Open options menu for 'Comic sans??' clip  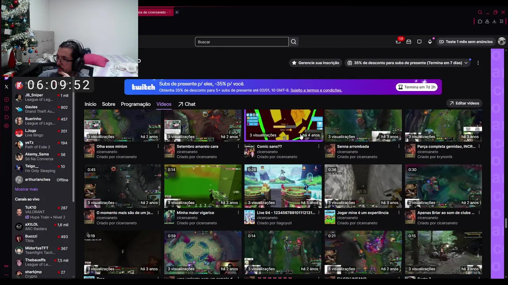318,146
